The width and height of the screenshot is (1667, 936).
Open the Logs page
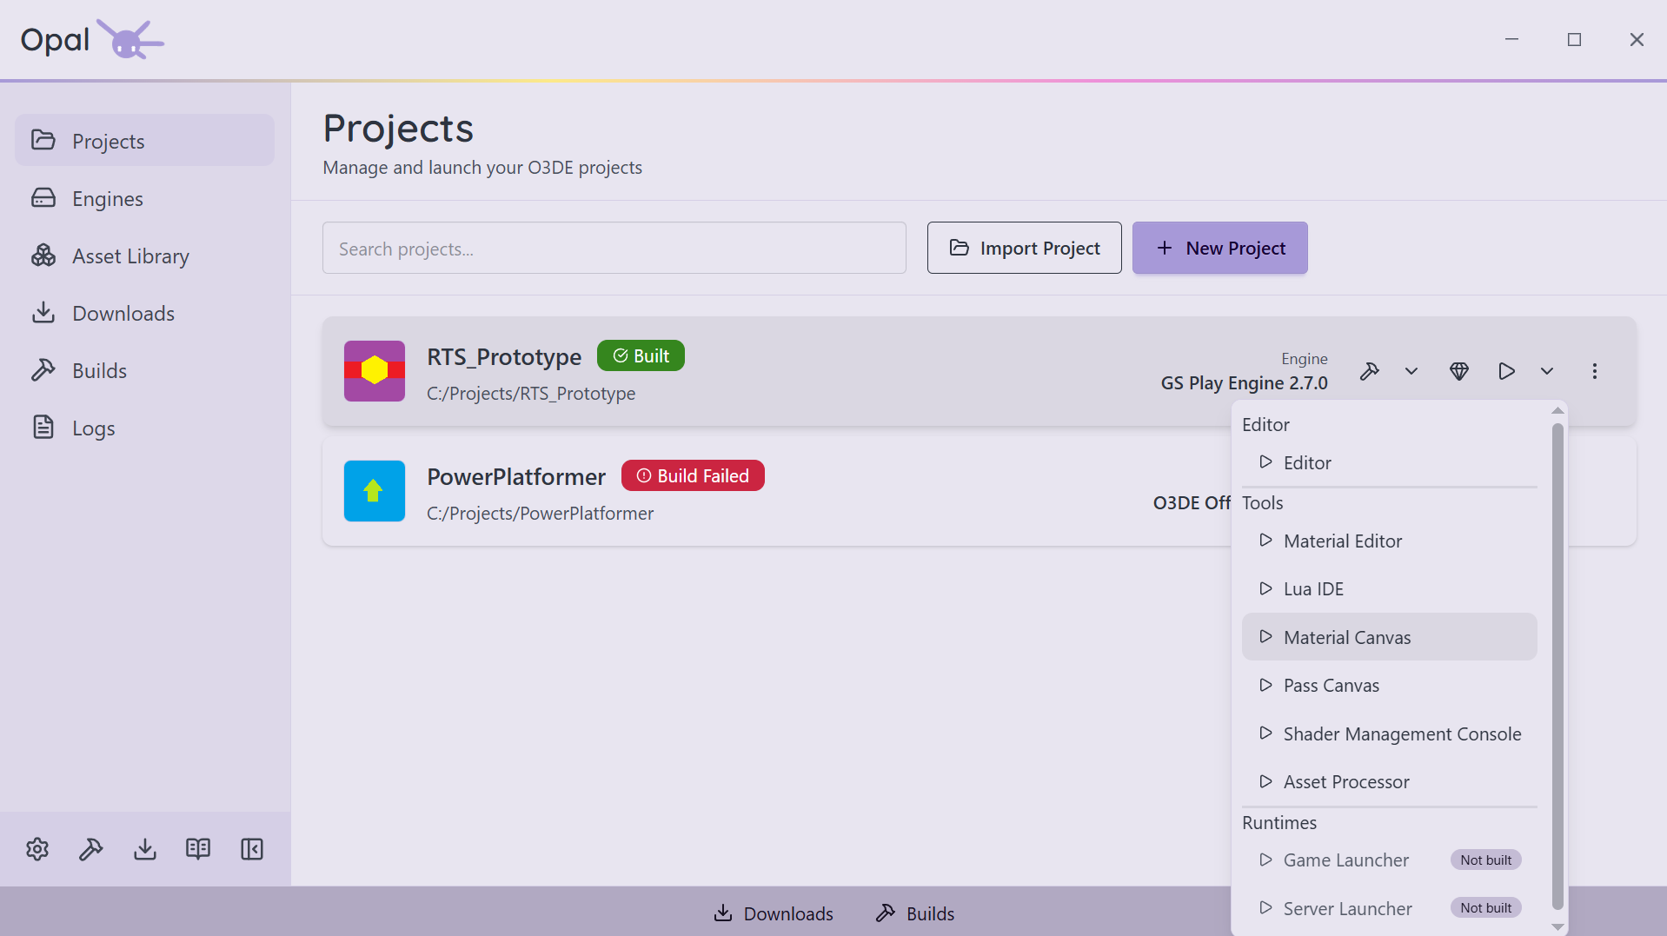[144, 428]
